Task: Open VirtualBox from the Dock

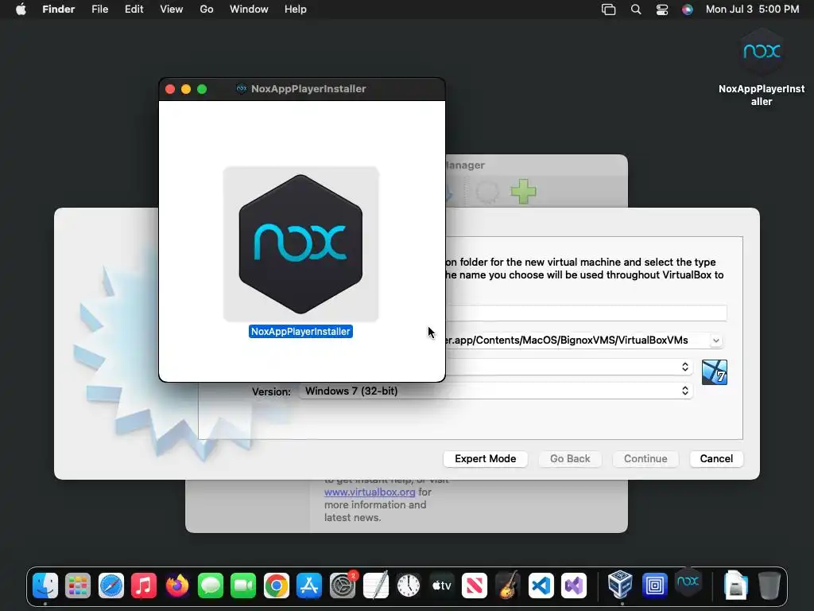Action: point(620,585)
